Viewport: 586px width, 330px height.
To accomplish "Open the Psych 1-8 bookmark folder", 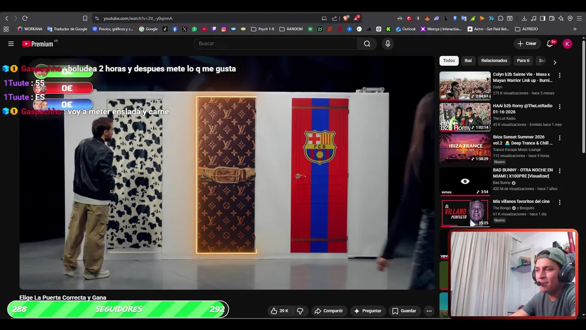I will [263, 29].
